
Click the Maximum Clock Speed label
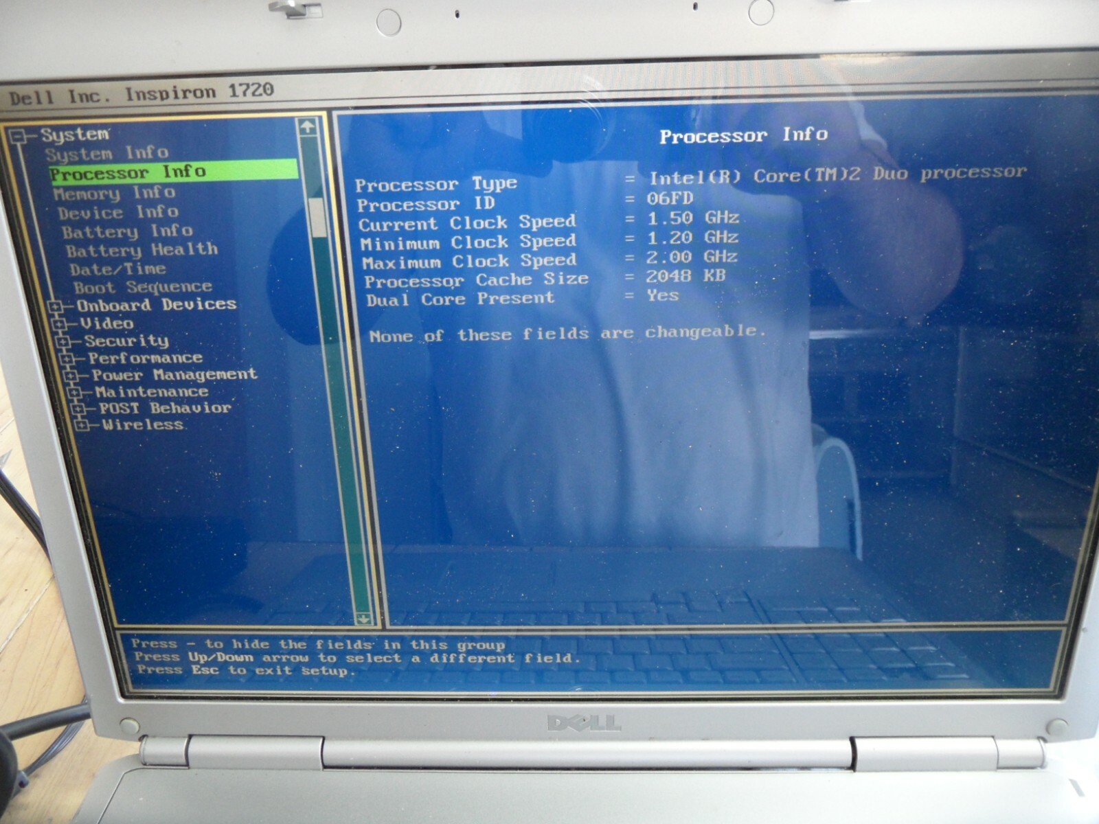click(469, 262)
